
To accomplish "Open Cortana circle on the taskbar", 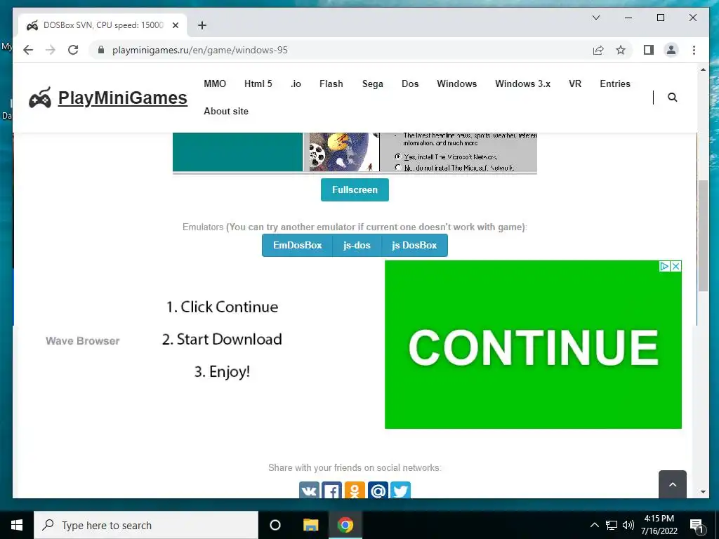I will (x=275, y=525).
